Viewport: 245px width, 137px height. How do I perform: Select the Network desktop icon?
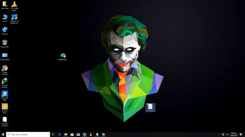[x=5, y=31]
